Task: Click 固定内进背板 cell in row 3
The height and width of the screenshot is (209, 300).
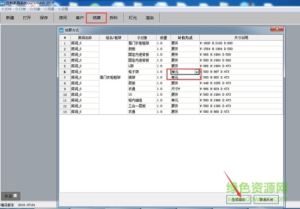Action: point(142,55)
